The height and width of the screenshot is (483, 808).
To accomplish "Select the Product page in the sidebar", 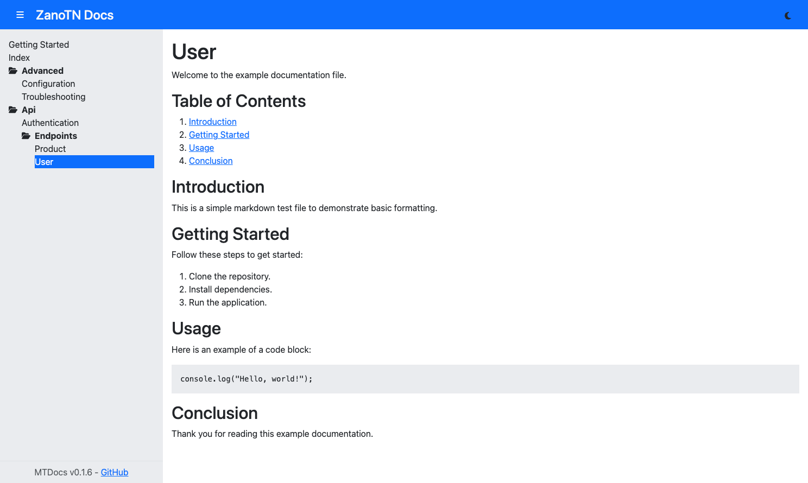I will tap(50, 149).
